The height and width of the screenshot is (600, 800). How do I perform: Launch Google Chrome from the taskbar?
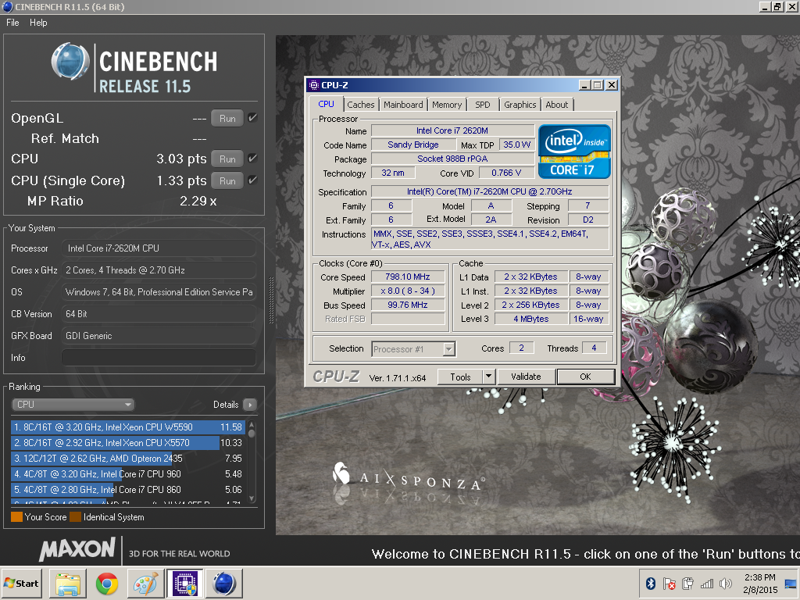107,584
